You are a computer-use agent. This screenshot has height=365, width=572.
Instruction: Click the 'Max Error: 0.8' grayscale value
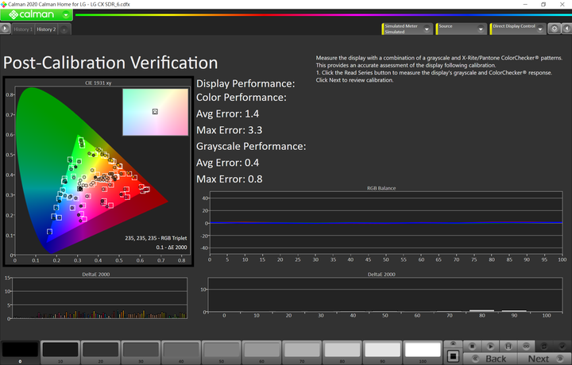coord(229,179)
